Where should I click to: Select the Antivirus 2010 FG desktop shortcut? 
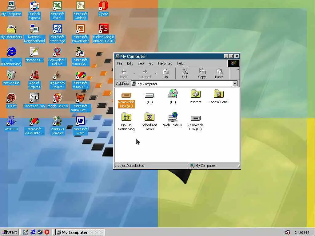[103, 33]
